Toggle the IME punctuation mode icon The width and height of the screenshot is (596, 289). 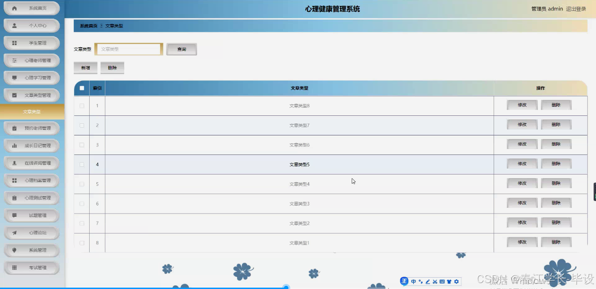[x=420, y=282]
